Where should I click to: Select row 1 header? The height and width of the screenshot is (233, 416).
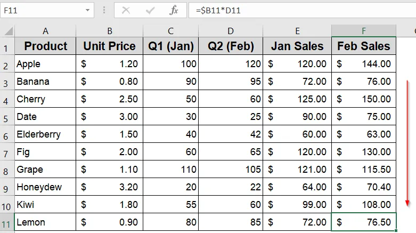(7, 46)
